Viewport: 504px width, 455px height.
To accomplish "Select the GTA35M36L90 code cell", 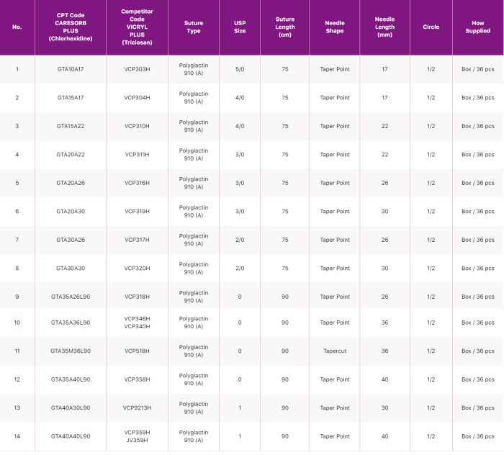I will point(71,351).
